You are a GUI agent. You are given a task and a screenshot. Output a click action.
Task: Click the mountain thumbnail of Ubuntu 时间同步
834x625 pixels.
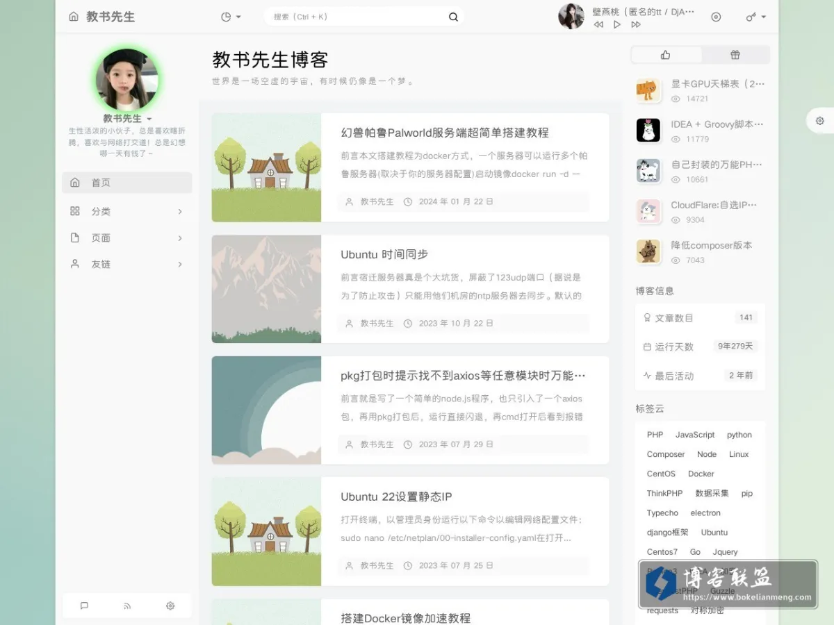[x=266, y=289]
